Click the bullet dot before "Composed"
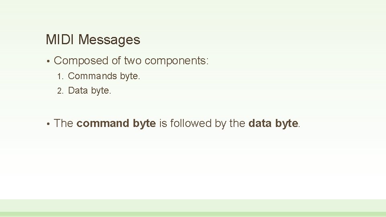This screenshot has width=386, height=217. pos(48,61)
